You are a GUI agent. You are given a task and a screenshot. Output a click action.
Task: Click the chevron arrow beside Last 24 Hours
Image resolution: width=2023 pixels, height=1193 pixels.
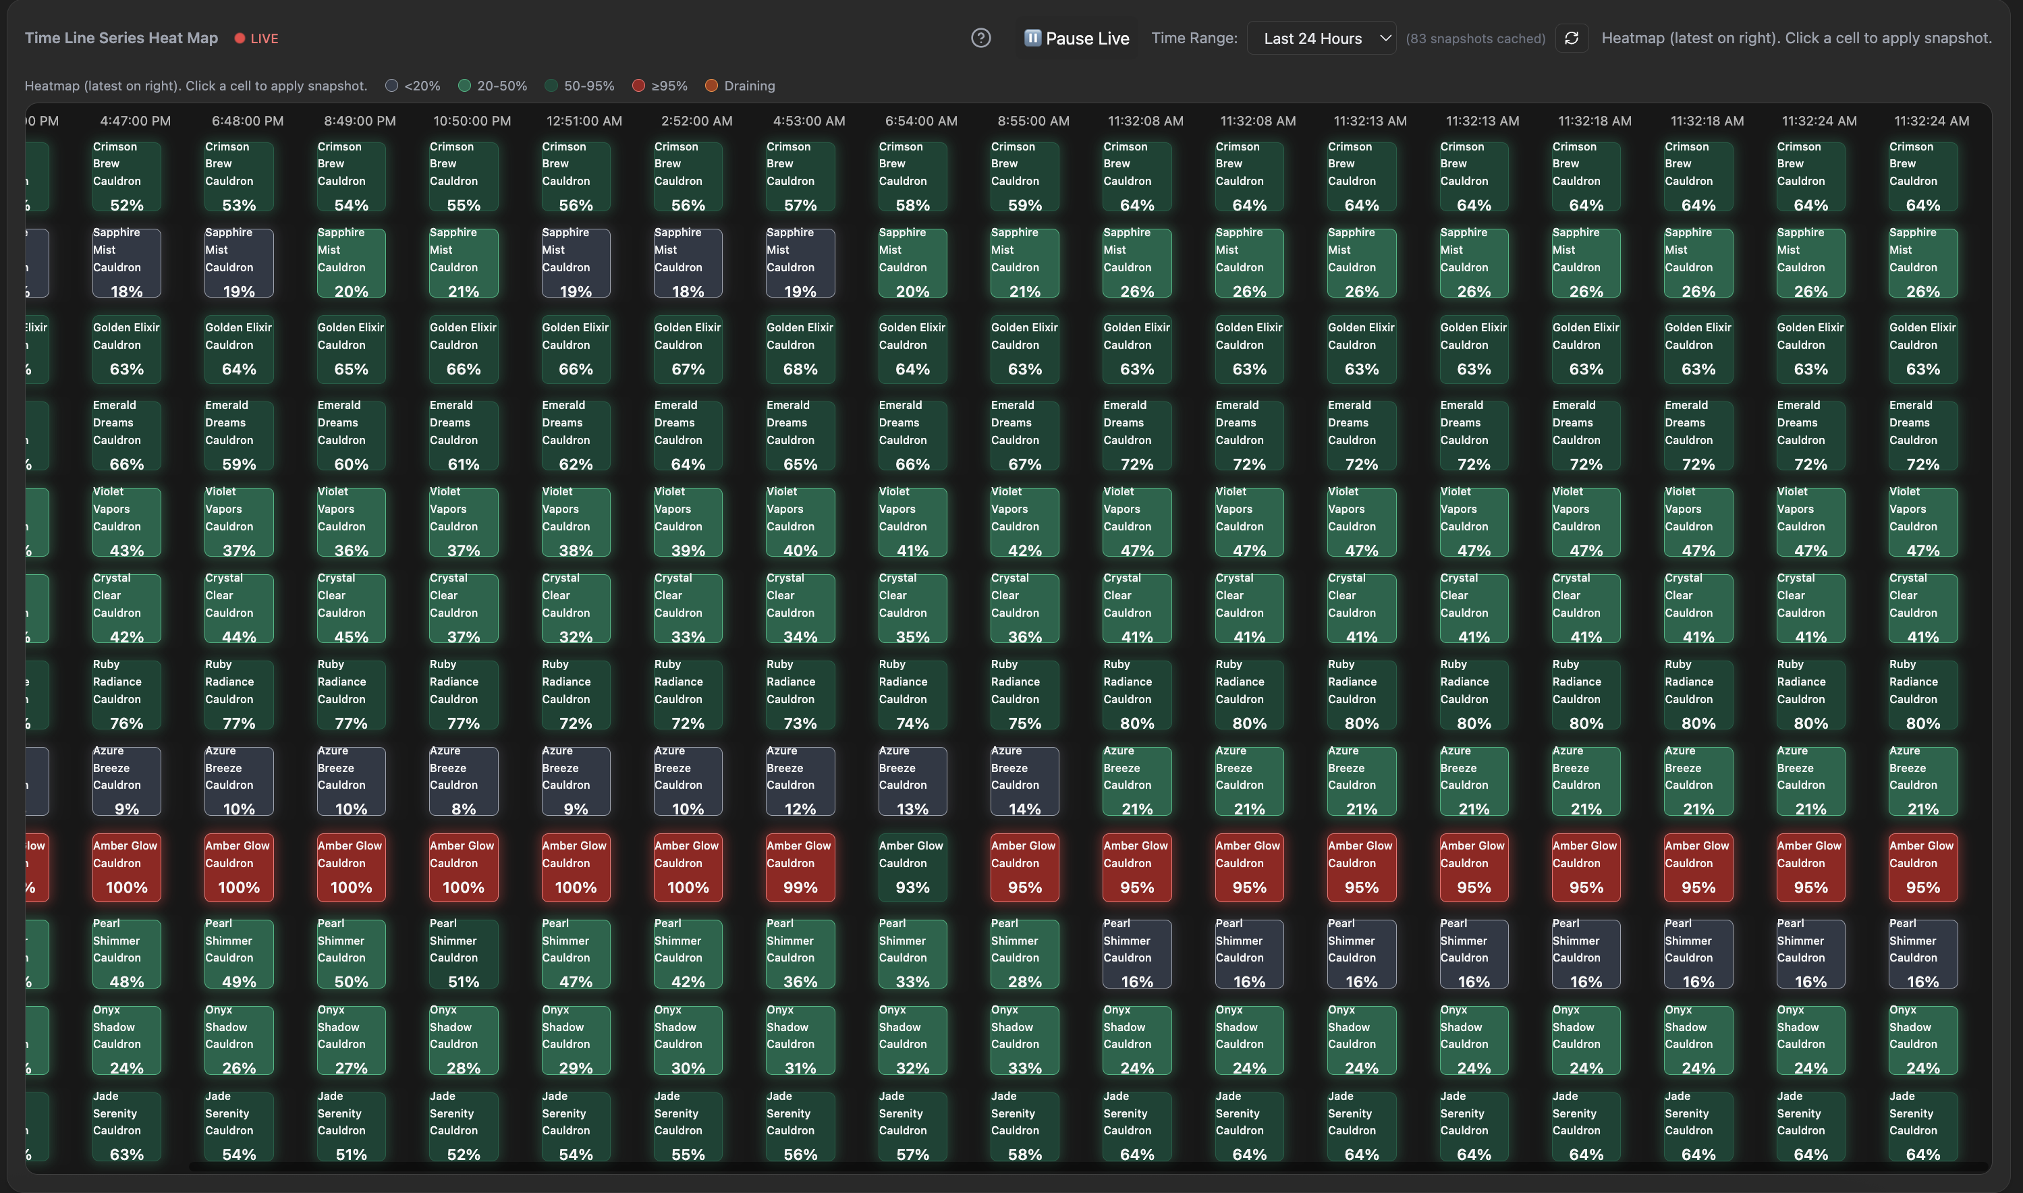point(1384,38)
